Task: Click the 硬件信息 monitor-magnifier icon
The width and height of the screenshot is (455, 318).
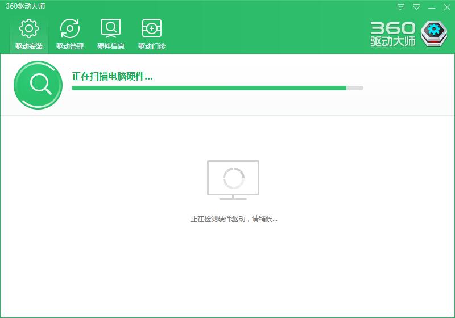Action: pyautogui.click(x=111, y=28)
